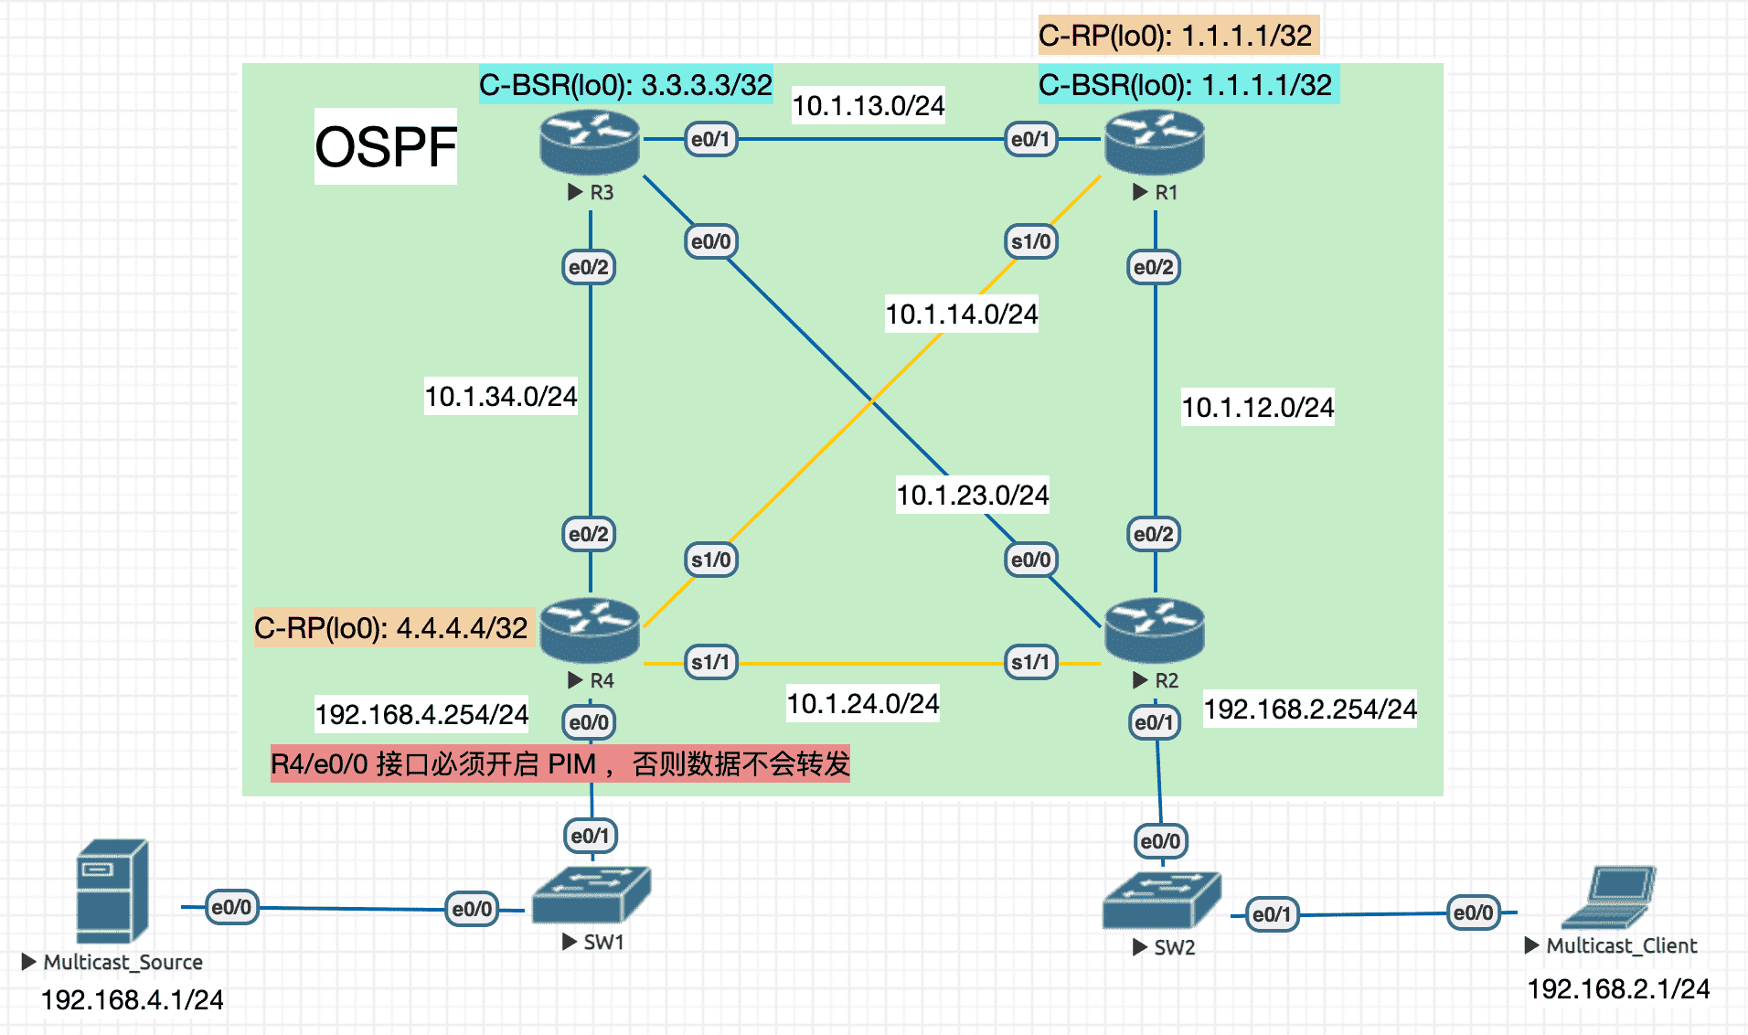Screen dimensions: 1748x1035
Task: Select the red 'R4/e0/0 接口必须开启 PIM' note
Action: [x=560, y=763]
